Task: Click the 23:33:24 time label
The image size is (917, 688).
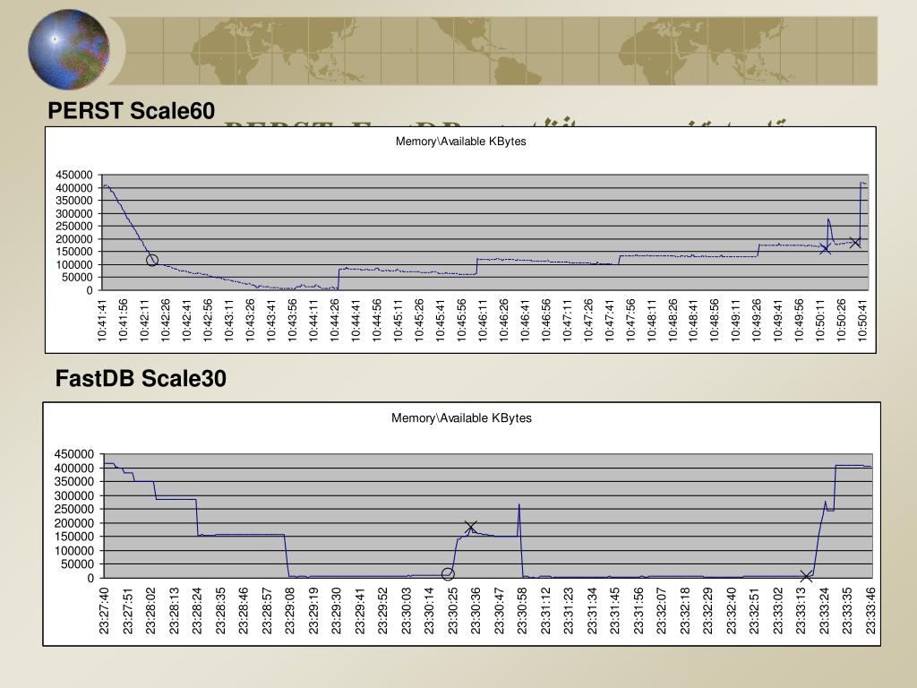Action: (x=824, y=611)
